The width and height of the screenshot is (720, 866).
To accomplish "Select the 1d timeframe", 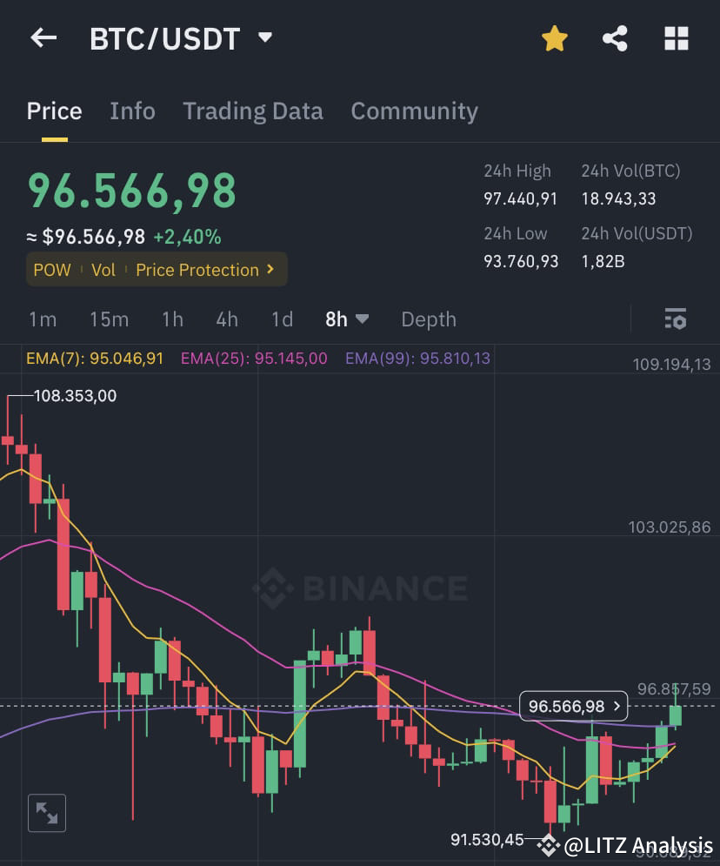I will (x=282, y=319).
